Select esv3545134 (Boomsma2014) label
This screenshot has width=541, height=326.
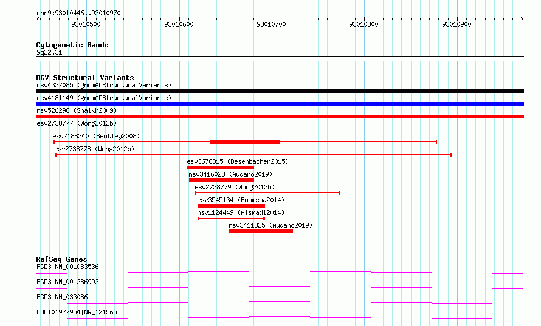[241, 200]
